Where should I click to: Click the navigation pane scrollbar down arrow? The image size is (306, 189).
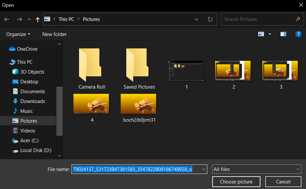[59, 156]
